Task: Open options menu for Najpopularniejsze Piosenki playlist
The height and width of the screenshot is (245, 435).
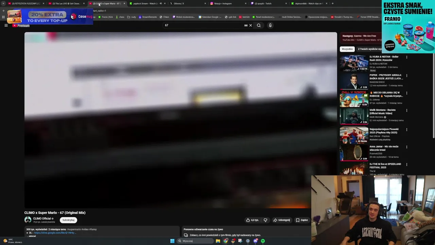Action: tap(406, 130)
